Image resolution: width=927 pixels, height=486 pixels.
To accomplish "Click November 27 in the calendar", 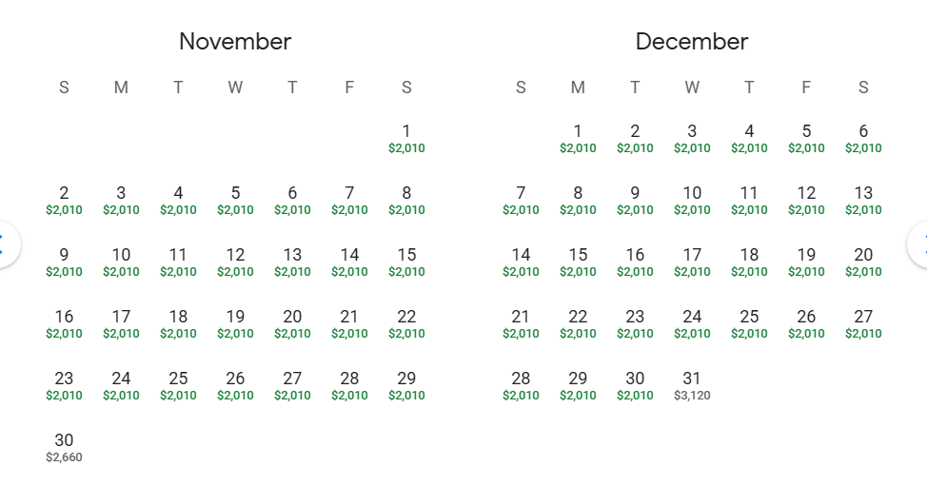I will coord(292,385).
